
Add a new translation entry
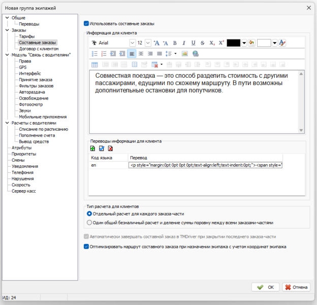pyautogui.click(x=92, y=148)
